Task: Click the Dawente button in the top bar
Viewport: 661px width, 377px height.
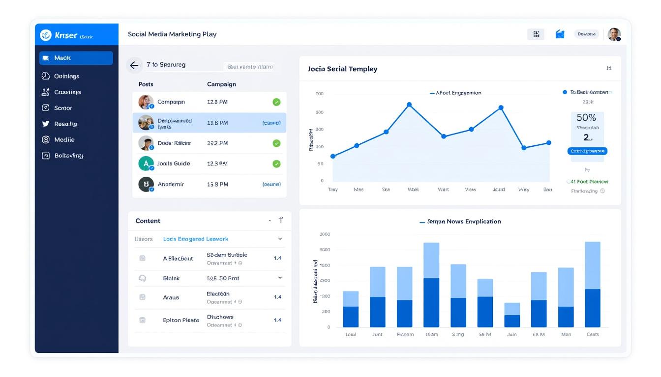Action: (x=586, y=34)
